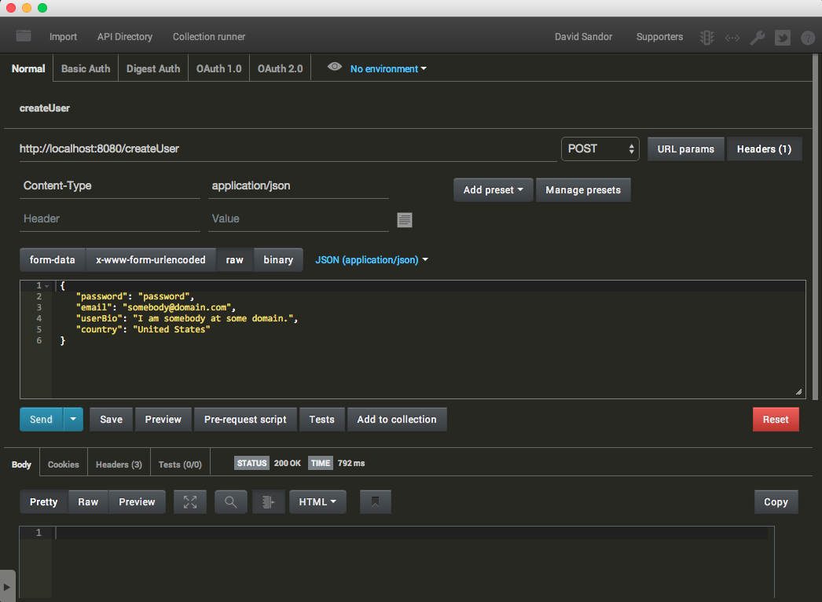
Task: Toggle the Headers (1) button
Action: click(x=764, y=149)
